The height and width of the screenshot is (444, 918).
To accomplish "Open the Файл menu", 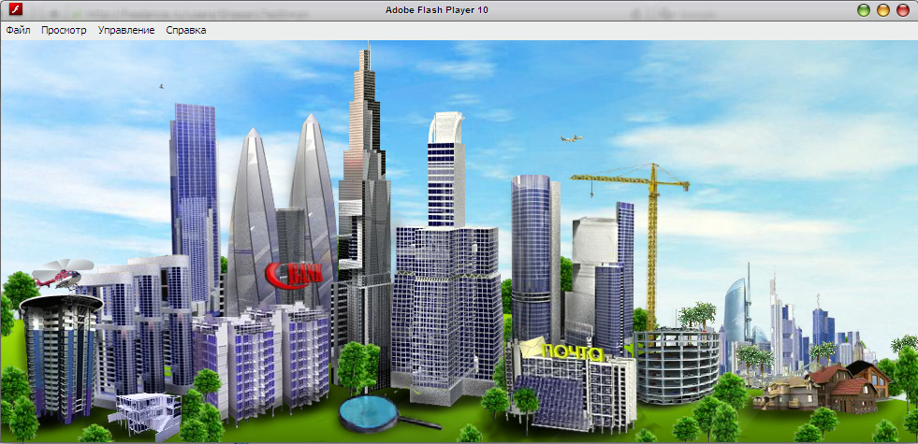I will [x=18, y=31].
